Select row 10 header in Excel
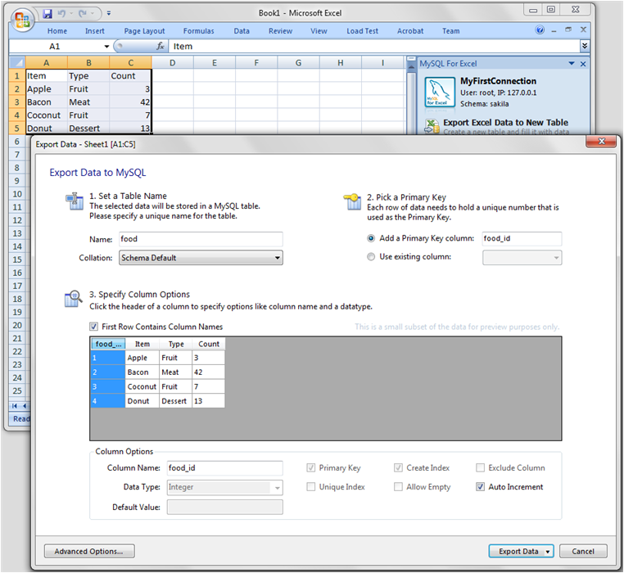 tap(17, 194)
